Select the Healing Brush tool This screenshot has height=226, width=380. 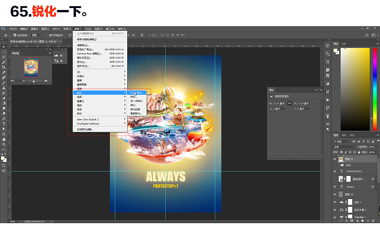4,78
